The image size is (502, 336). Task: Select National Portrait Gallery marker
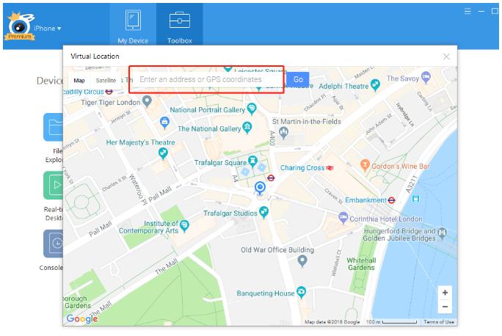[x=252, y=109]
